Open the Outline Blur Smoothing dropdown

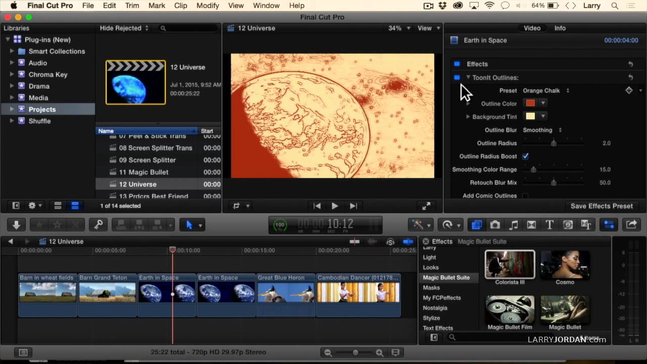point(542,130)
